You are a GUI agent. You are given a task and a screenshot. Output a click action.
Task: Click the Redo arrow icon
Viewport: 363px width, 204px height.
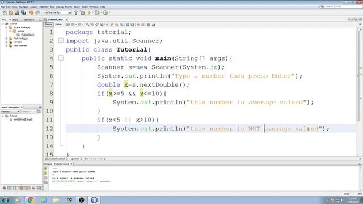coord(37,12)
